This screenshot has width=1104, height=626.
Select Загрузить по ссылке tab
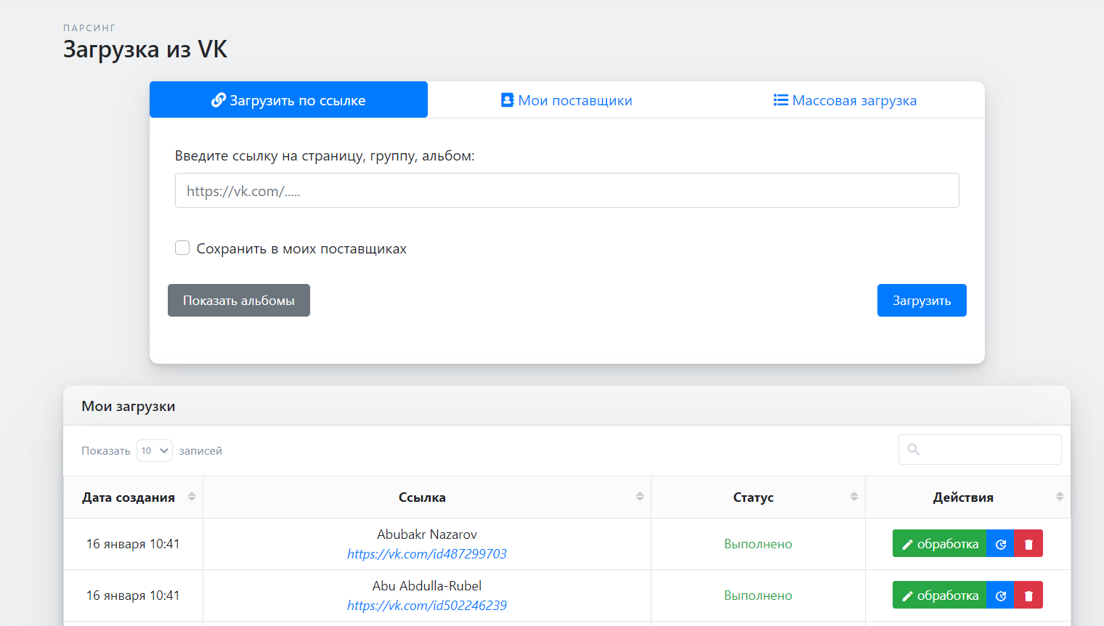point(288,100)
